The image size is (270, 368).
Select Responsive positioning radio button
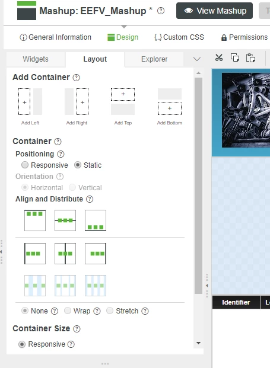pyautogui.click(x=25, y=165)
